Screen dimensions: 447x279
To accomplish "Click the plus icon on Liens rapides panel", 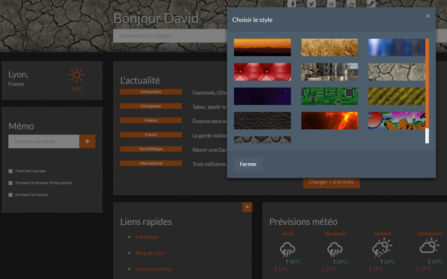I will tap(247, 207).
